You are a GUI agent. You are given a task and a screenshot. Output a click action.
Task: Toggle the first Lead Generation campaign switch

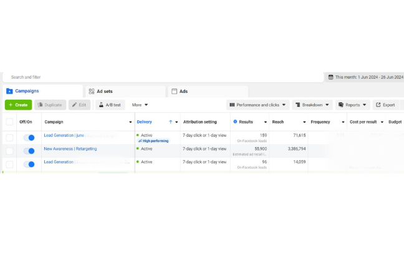click(x=29, y=137)
